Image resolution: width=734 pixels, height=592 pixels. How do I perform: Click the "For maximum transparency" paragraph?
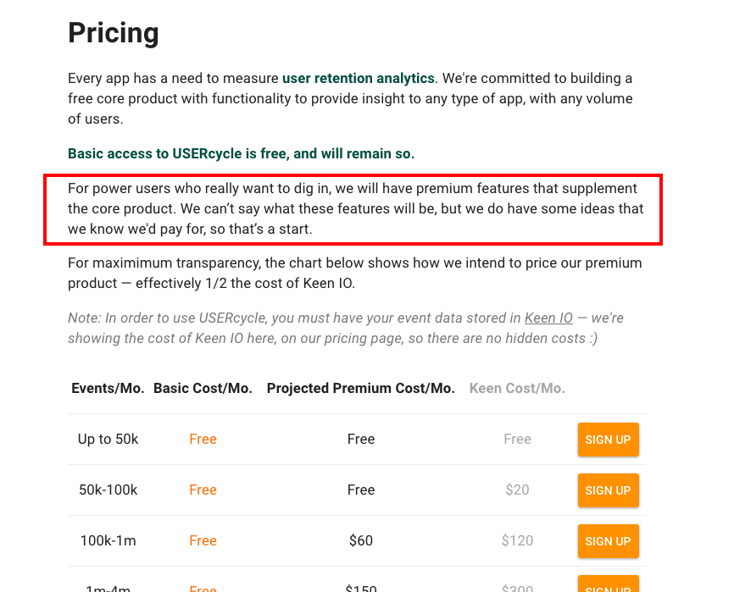point(354,273)
